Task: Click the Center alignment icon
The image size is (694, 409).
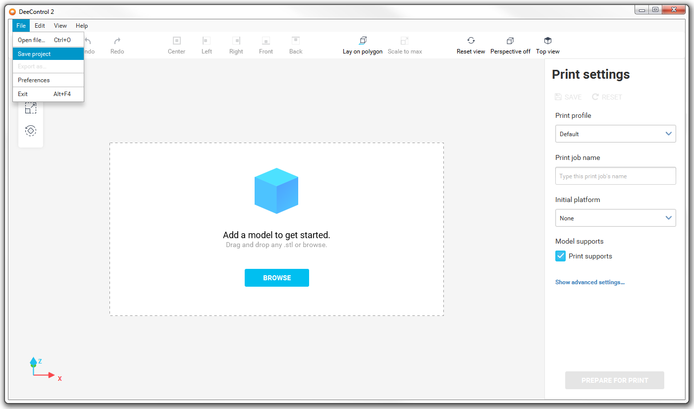Action: 176,41
